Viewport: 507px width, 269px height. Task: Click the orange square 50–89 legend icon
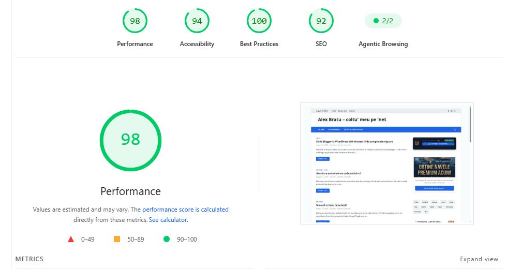click(x=117, y=239)
